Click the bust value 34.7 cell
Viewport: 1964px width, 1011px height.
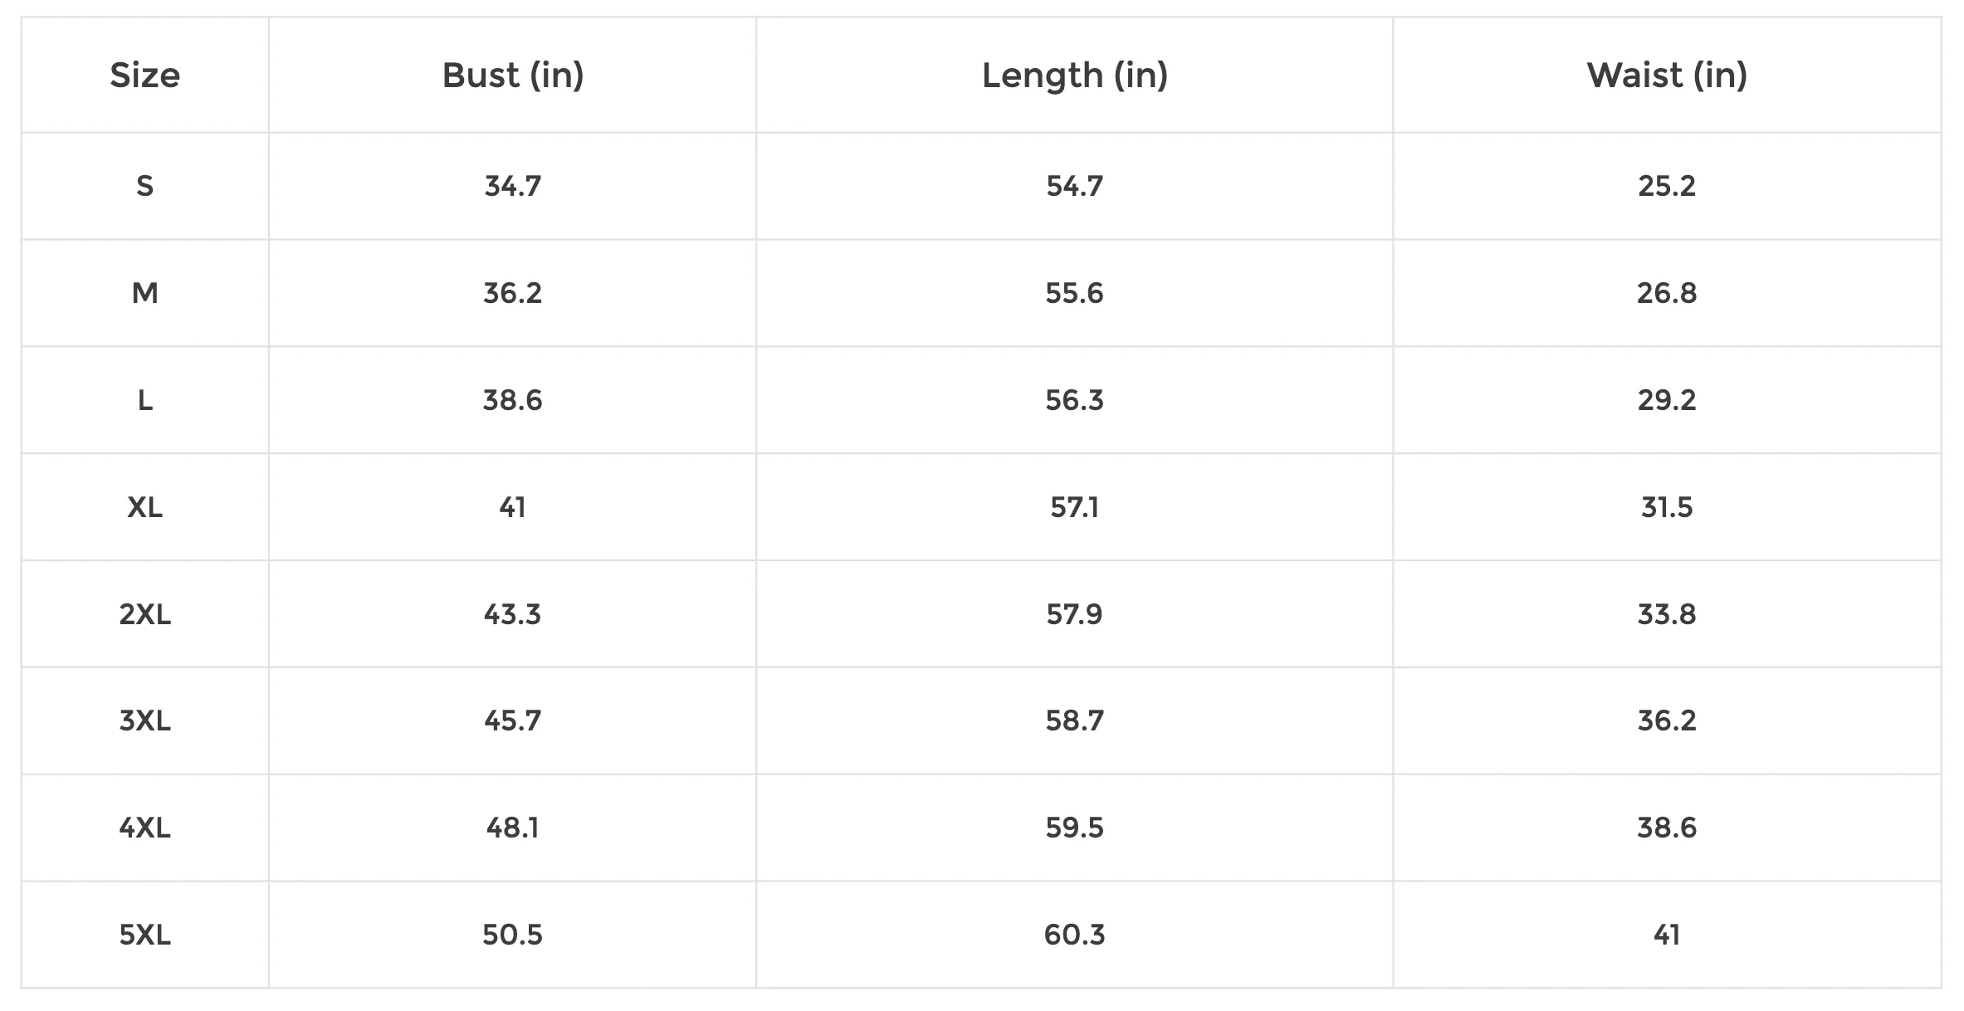512,186
